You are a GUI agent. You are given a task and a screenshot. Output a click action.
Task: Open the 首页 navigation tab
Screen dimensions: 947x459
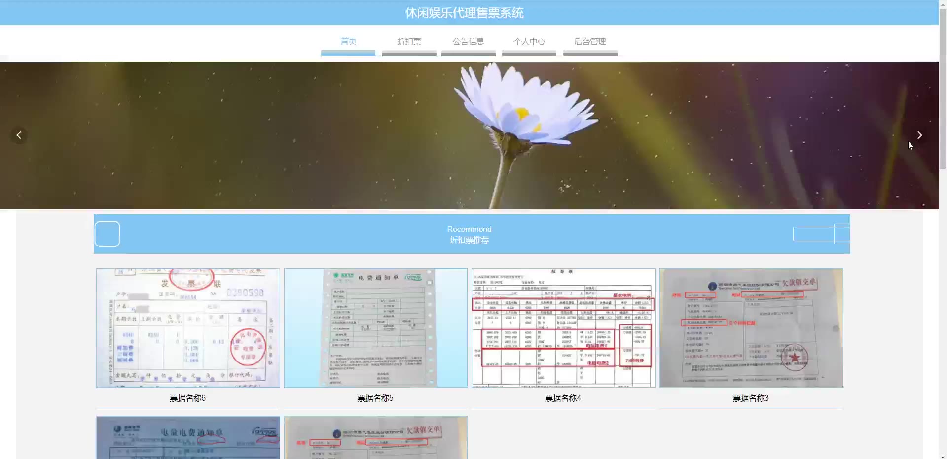[x=348, y=42]
